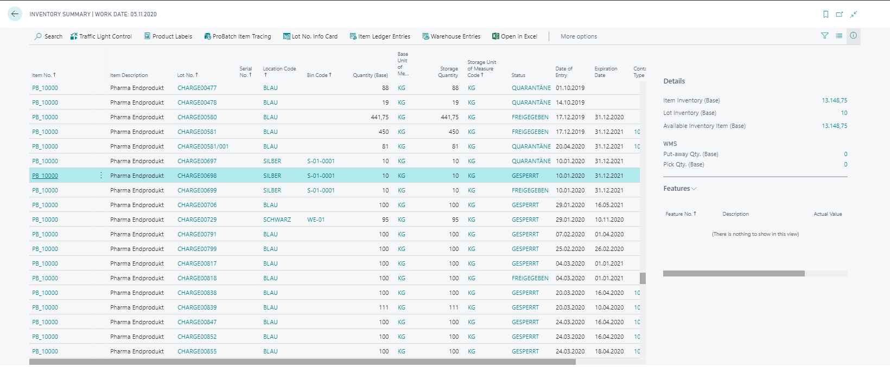Open page in new window icon
The image size is (890, 367).
840,15
